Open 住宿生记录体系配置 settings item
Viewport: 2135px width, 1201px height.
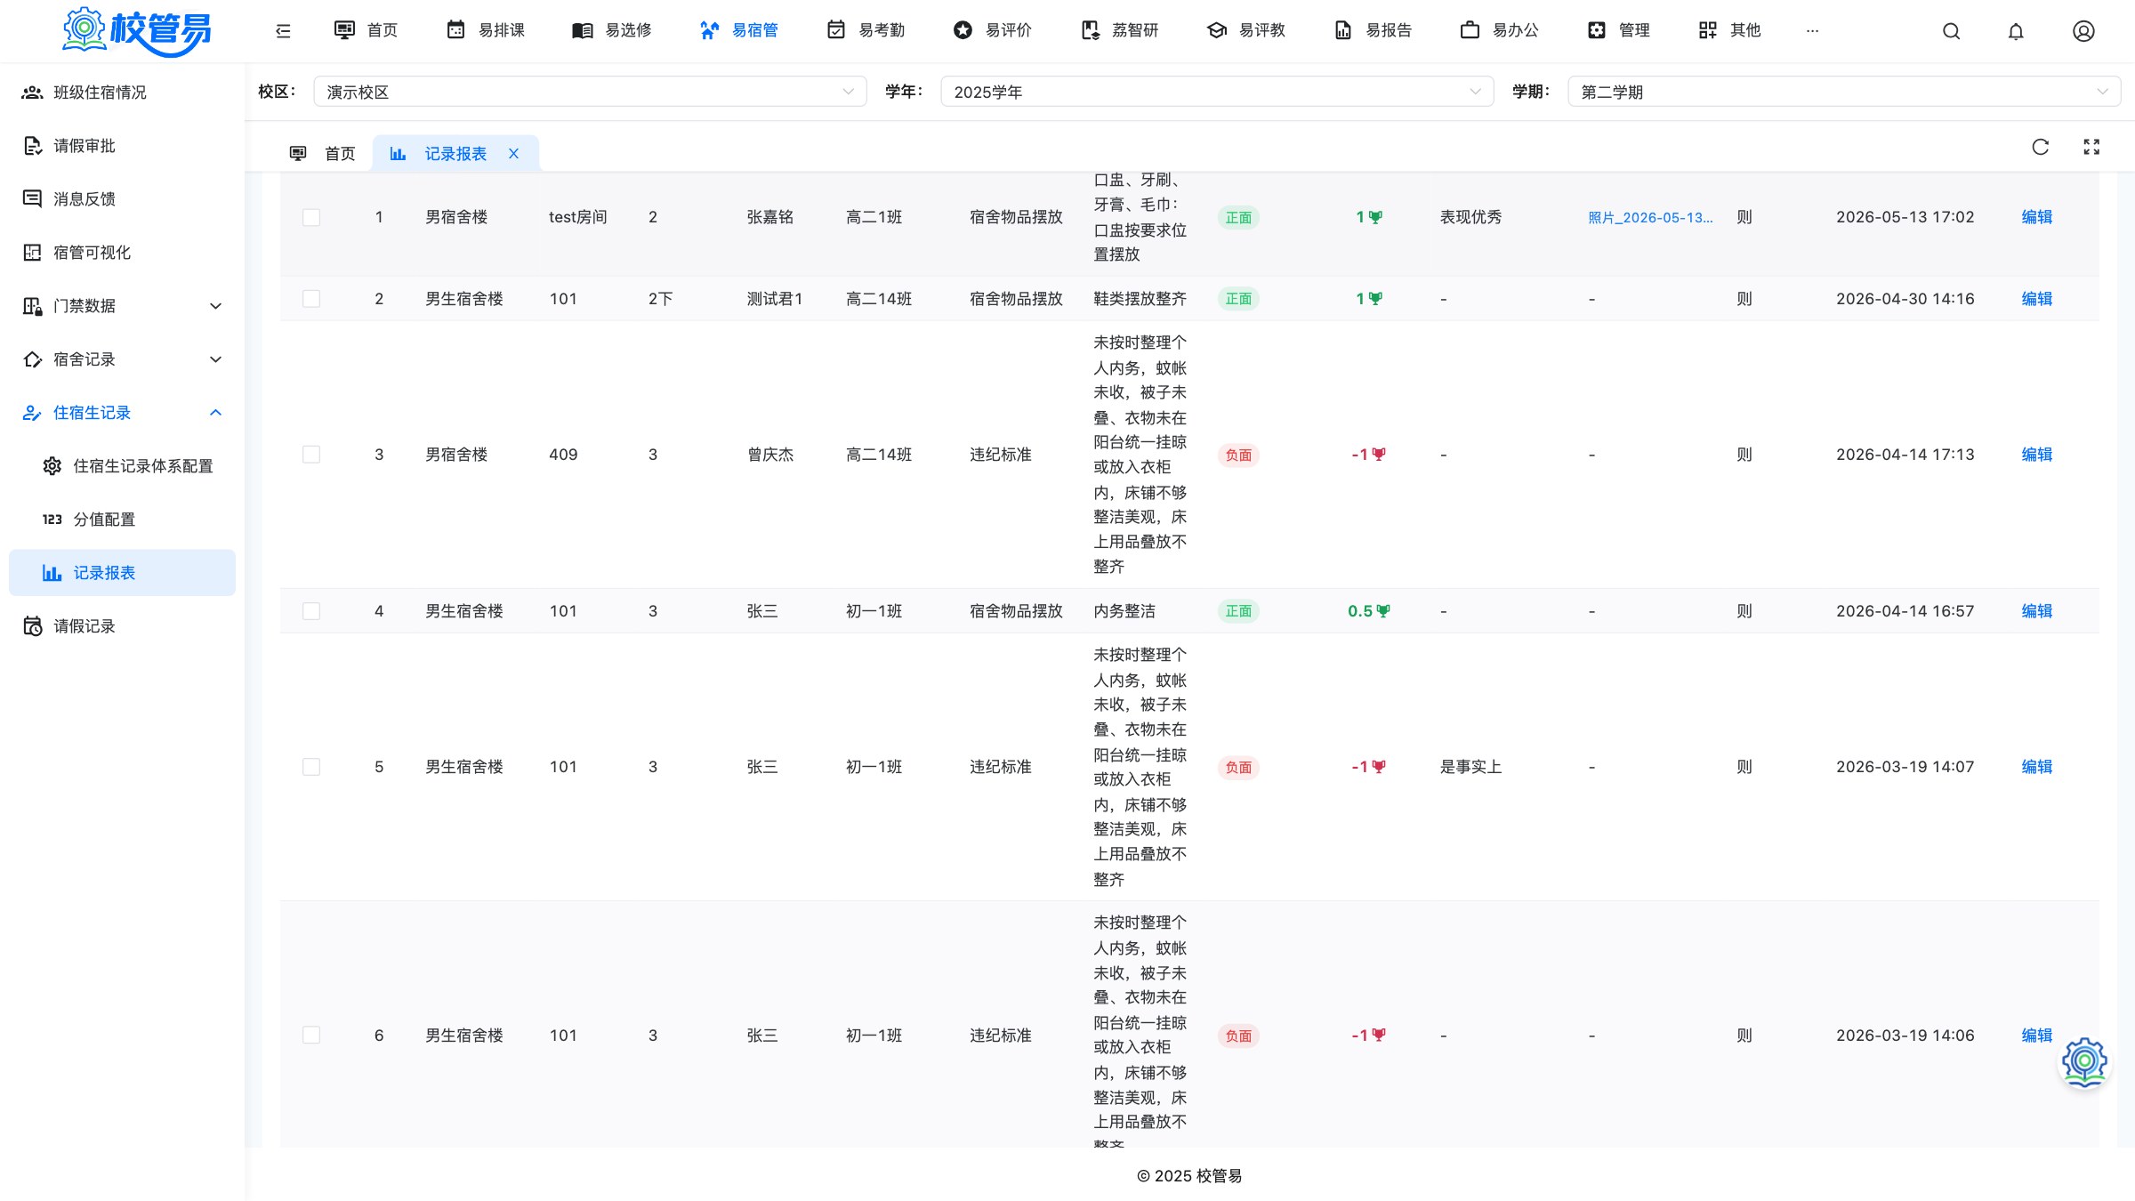coord(122,466)
